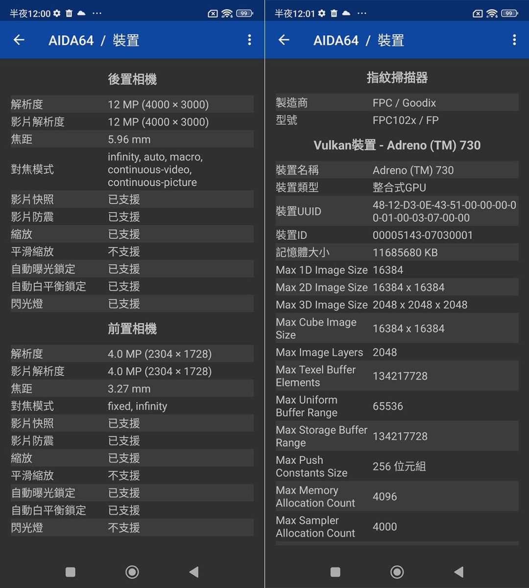Viewport: 529px width, 588px height.
Task: Tap the gear status icon on the left screen
Action: 57,13
